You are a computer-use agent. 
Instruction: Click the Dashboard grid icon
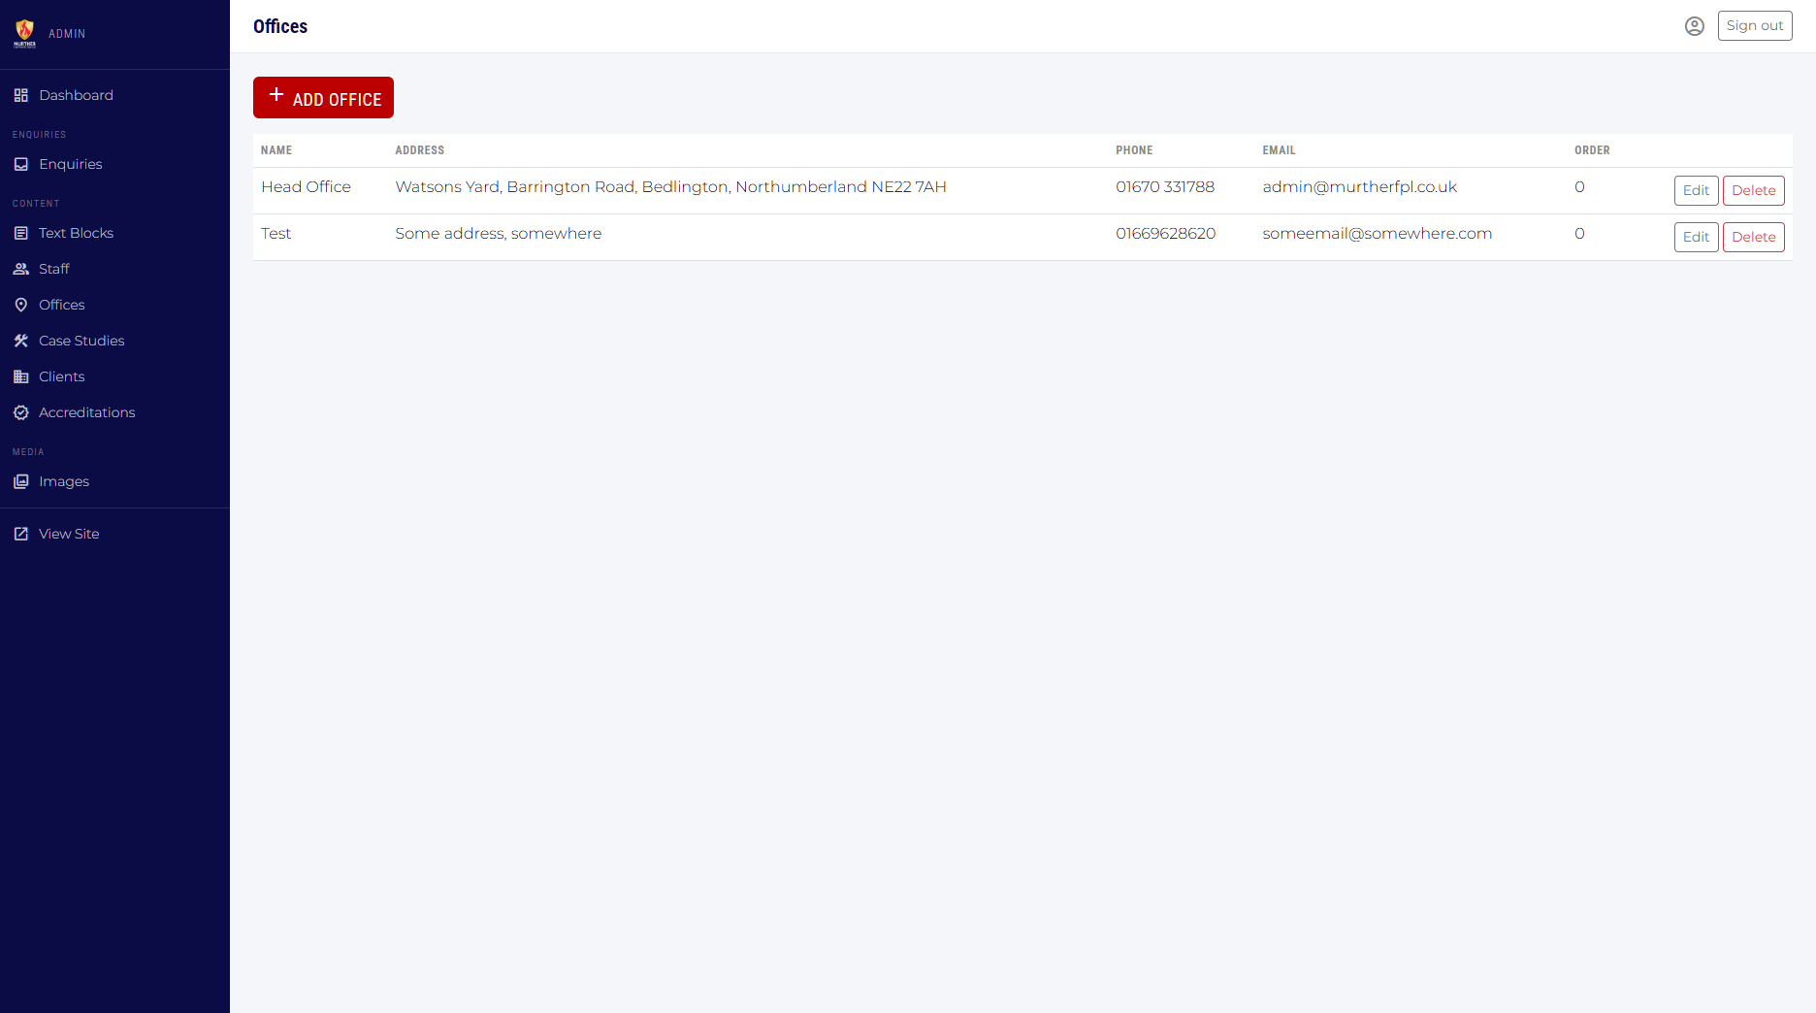point(21,95)
